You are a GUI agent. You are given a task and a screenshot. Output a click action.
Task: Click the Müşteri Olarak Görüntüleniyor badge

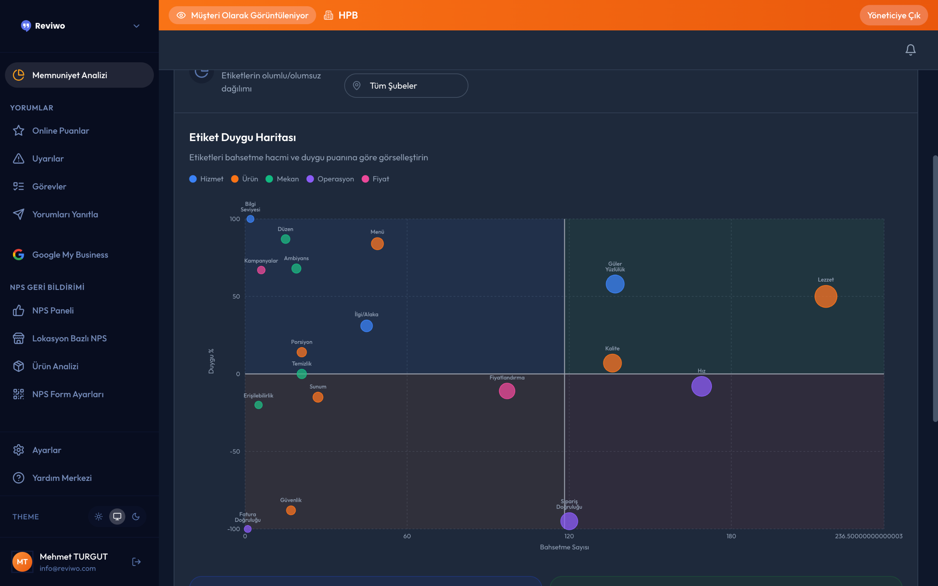242,15
